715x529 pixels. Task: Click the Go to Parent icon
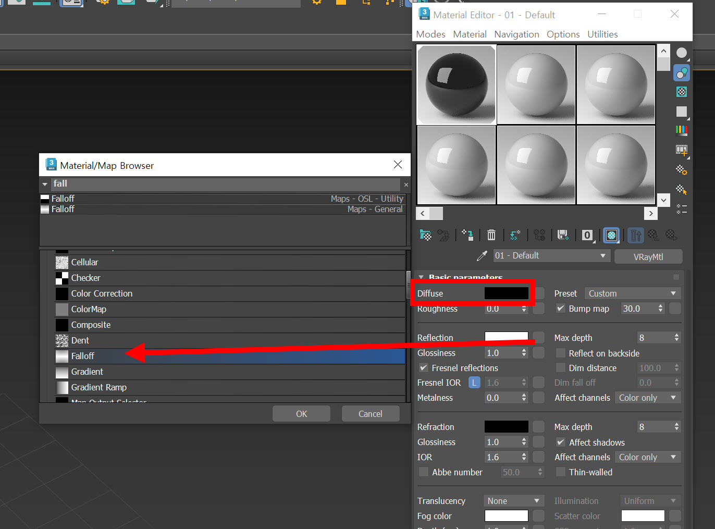pyautogui.click(x=654, y=235)
